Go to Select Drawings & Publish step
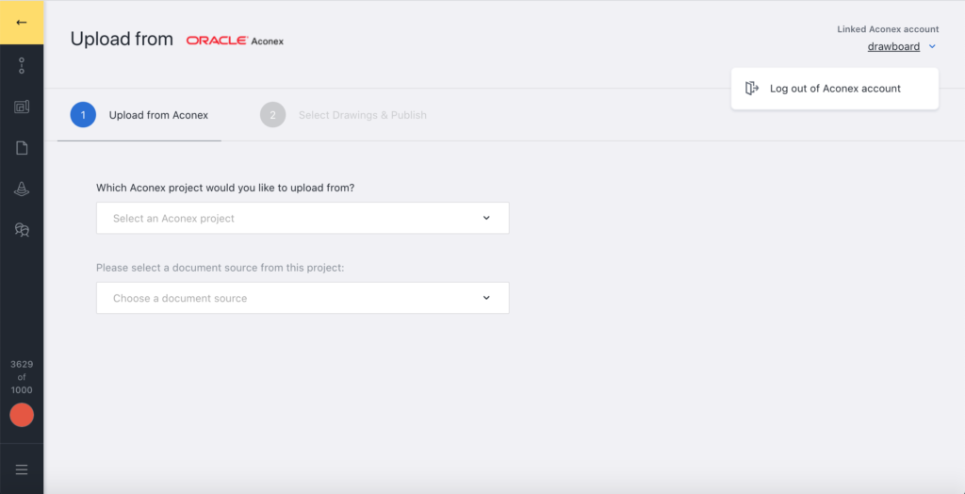 click(362, 115)
